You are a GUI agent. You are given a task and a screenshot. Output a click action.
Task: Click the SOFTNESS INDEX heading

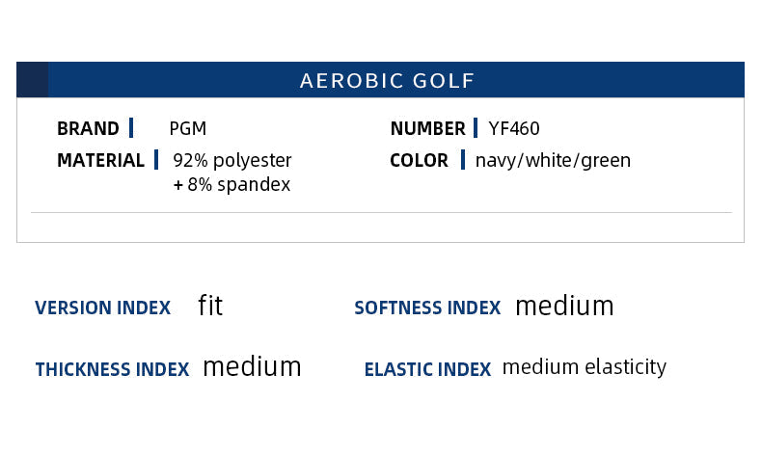pos(427,308)
